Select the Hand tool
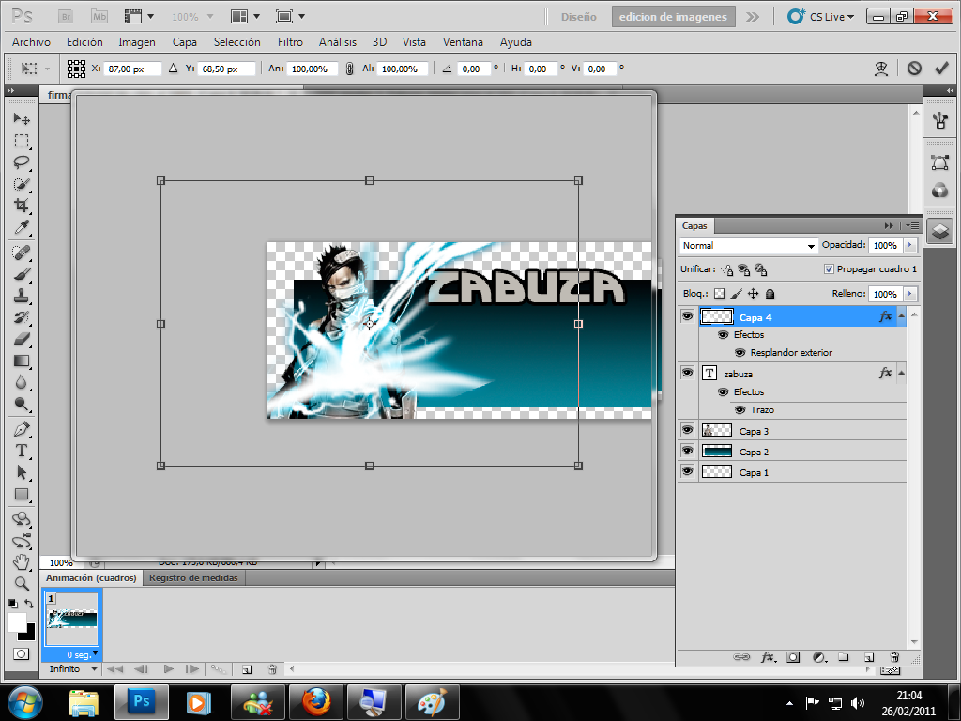Image resolution: width=961 pixels, height=721 pixels. tap(22, 561)
